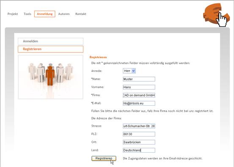Choose Registrieren in the side menu
The height and width of the screenshot is (167, 234).
point(51,49)
